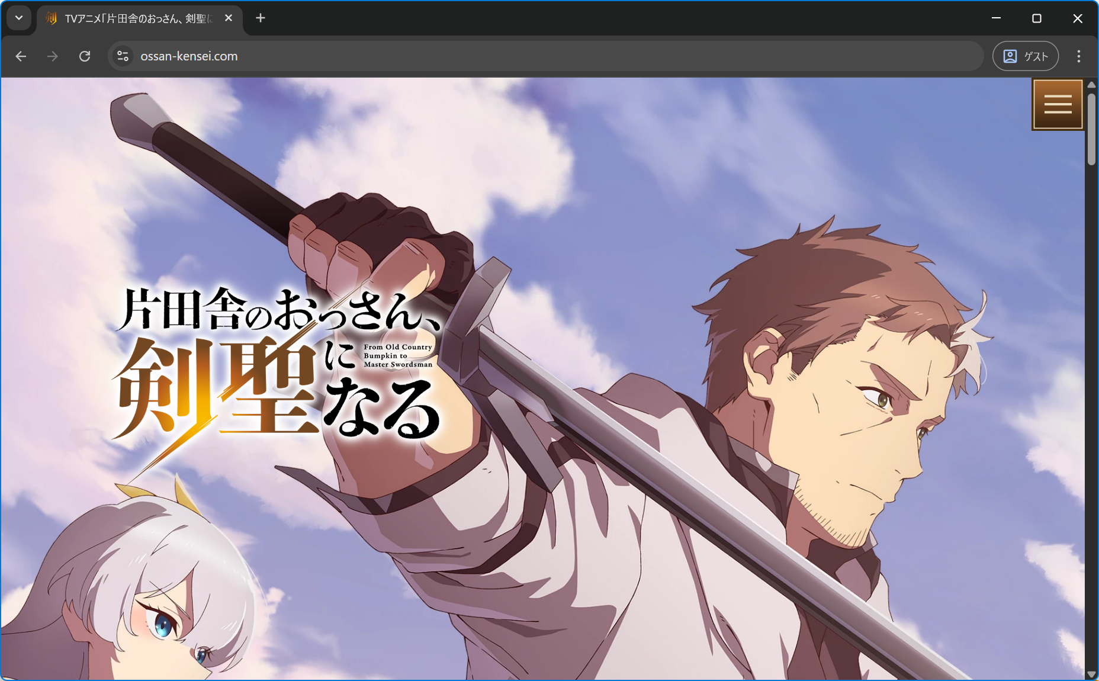The width and height of the screenshot is (1099, 681).
Task: Click the forward navigation arrow
Action: (53, 56)
